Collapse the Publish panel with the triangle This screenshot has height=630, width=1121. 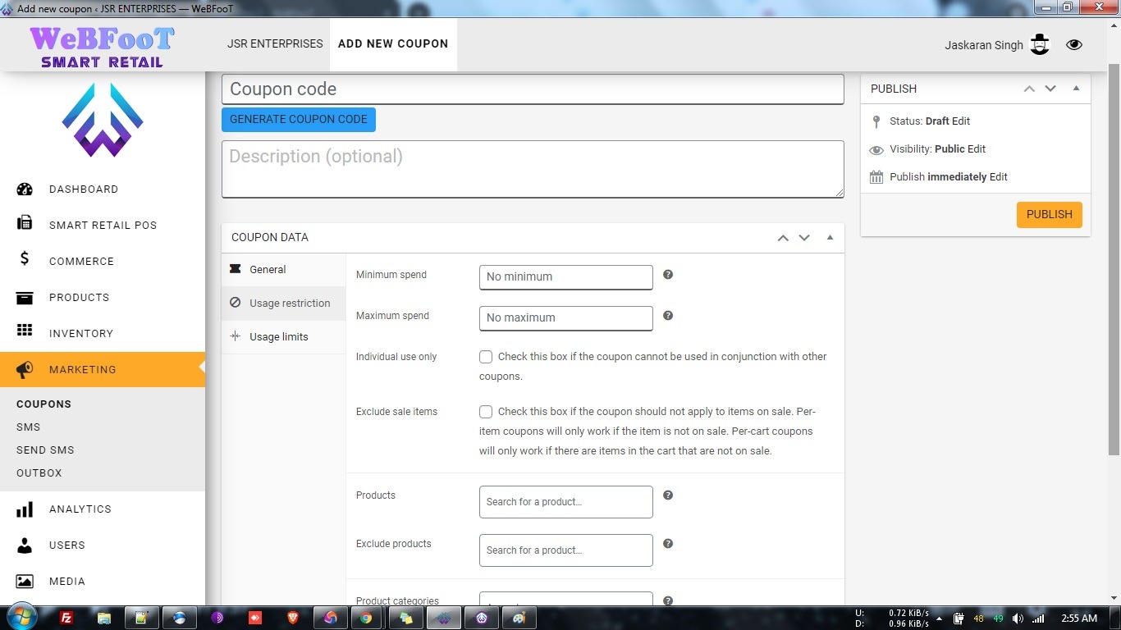point(1076,89)
